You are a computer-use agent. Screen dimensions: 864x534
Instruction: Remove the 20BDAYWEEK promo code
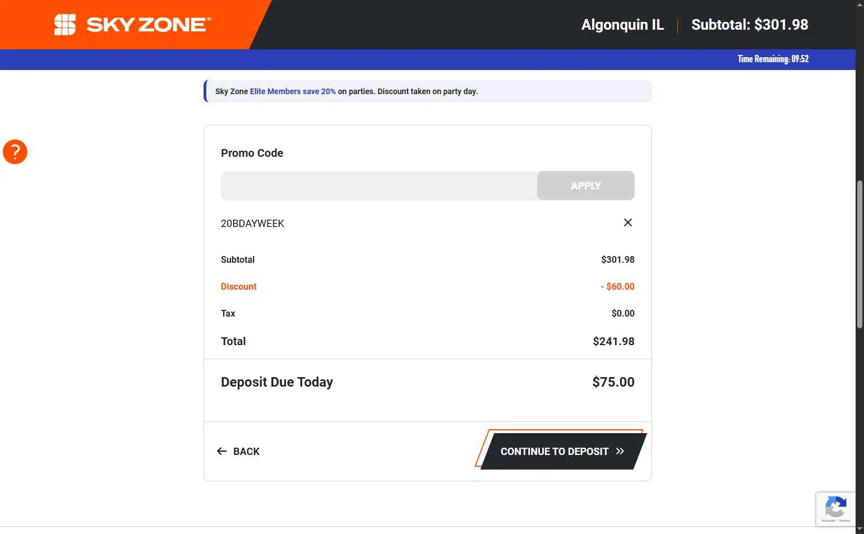point(628,223)
